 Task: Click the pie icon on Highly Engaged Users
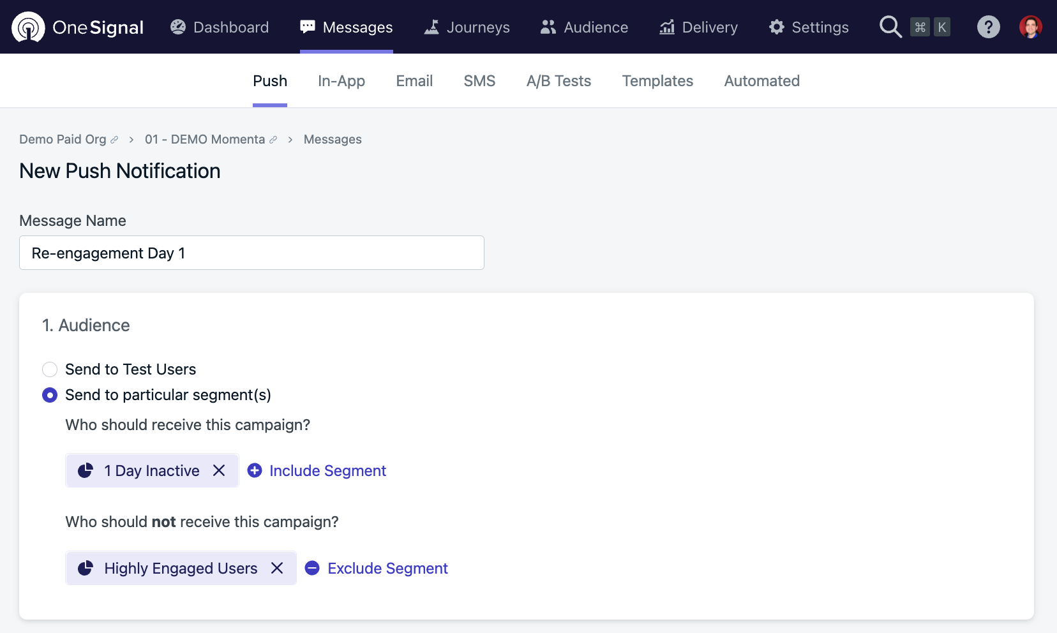point(86,568)
